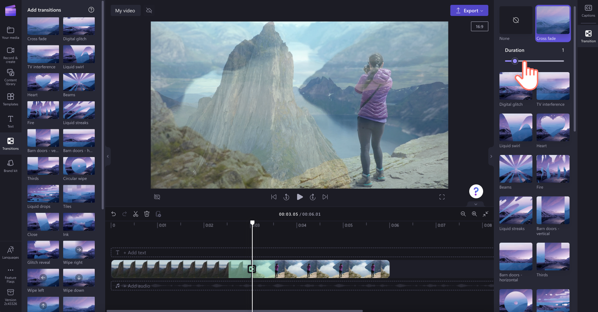Image resolution: width=598 pixels, height=312 pixels.
Task: Click the timeline horizontal scrollbar
Action: pos(235,311)
